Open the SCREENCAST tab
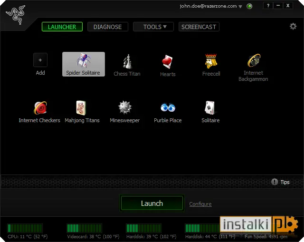This screenshot has height=242, width=304. [199, 27]
